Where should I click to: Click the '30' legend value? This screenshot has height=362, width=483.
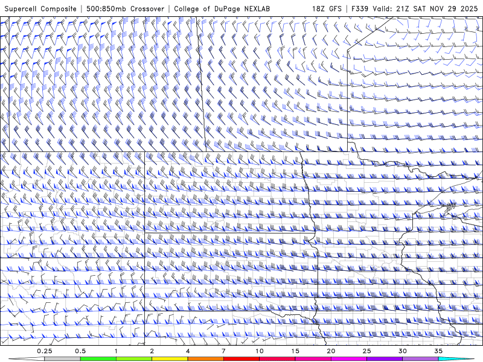402,351
